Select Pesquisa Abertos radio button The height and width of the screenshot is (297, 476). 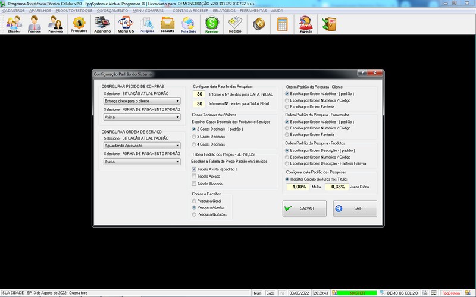(194, 207)
